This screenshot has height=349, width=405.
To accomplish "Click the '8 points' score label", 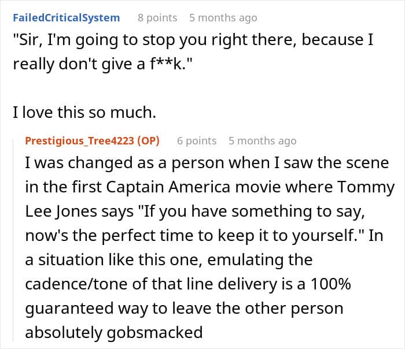I will pyautogui.click(x=157, y=18).
